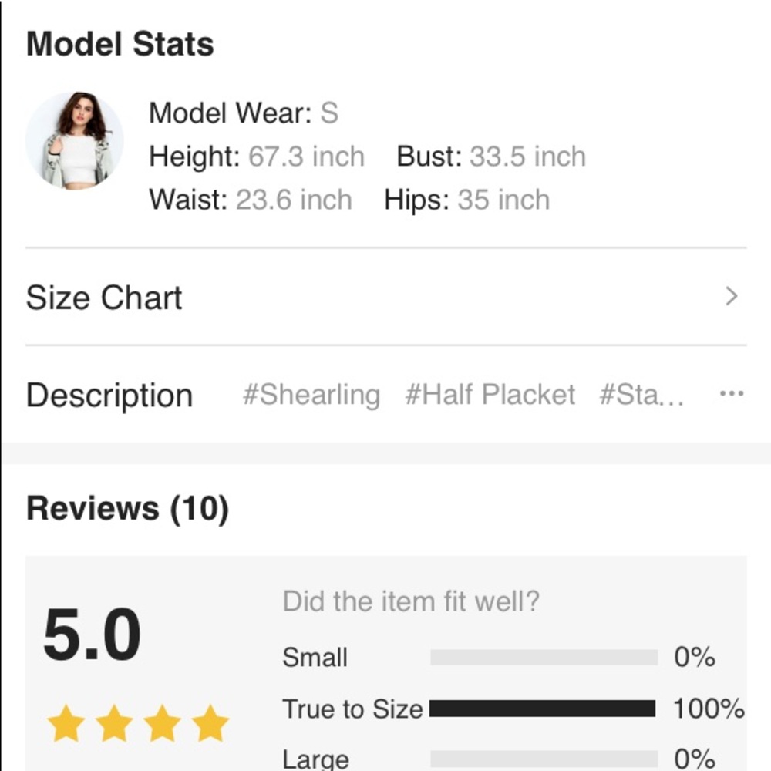Click the 5.0 rating score
Image resolution: width=771 pixels, height=771 pixels.
[93, 636]
